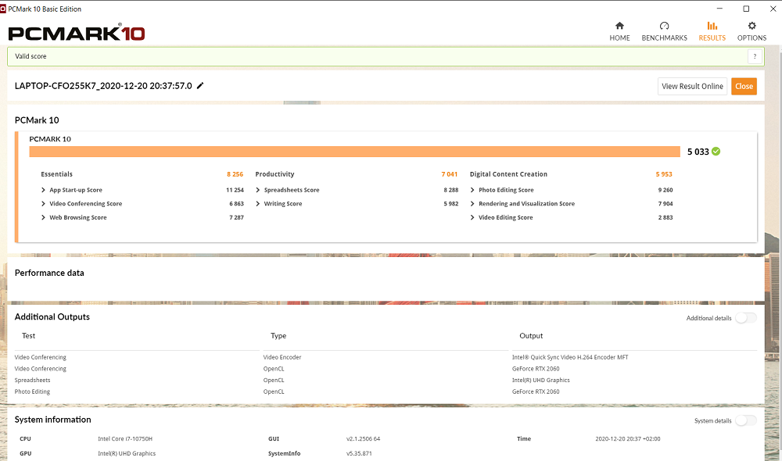The height and width of the screenshot is (461, 782).
Task: Click the Video Editing score 2 883
Action: (x=665, y=218)
